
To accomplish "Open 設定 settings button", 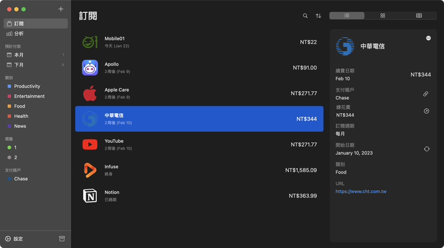I will tap(14, 239).
